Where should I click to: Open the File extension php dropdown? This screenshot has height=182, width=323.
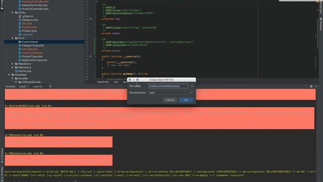coord(171,93)
